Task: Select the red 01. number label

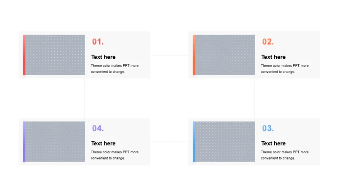Action: click(x=98, y=42)
